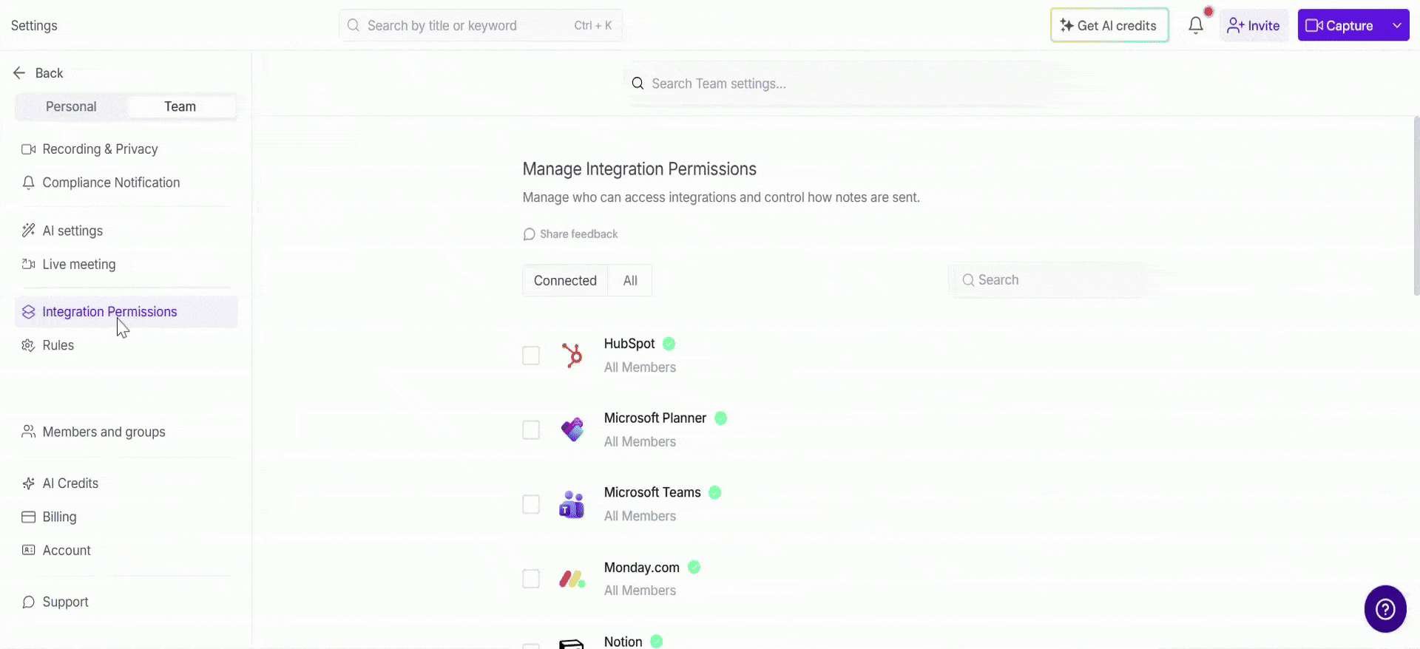Click the Microsoft Planner integration name

tap(655, 418)
